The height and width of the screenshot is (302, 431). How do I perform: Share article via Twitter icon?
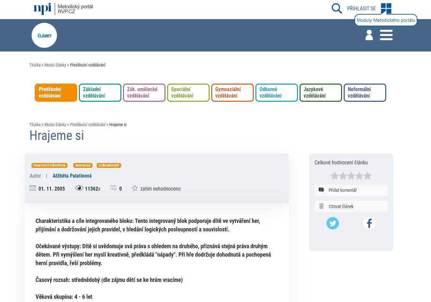pyautogui.click(x=332, y=223)
